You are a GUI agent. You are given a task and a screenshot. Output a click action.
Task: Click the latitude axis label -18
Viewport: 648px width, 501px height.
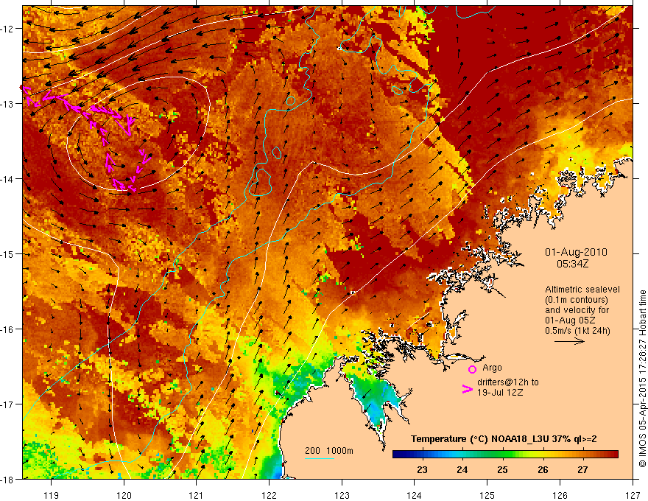point(8,480)
